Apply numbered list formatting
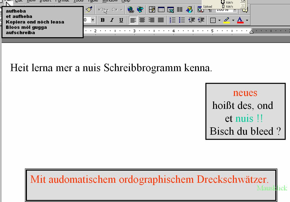290x202 pixels. 173,20
